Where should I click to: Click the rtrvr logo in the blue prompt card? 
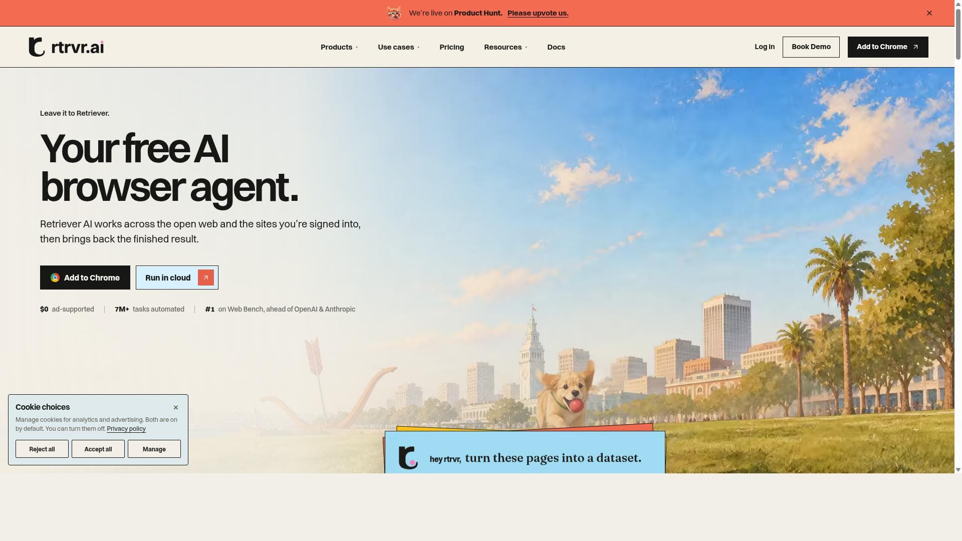pyautogui.click(x=408, y=457)
